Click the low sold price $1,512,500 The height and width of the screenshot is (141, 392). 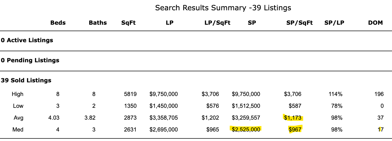tap(246, 106)
